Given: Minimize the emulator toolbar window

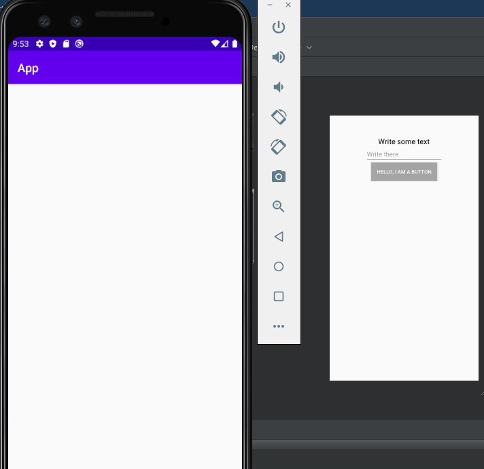Looking at the screenshot, I should point(270,5).
